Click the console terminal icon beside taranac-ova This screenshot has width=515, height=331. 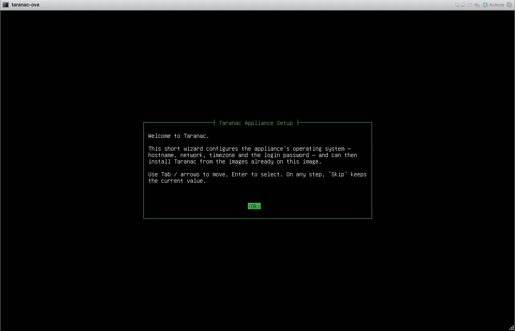(x=6, y=5)
